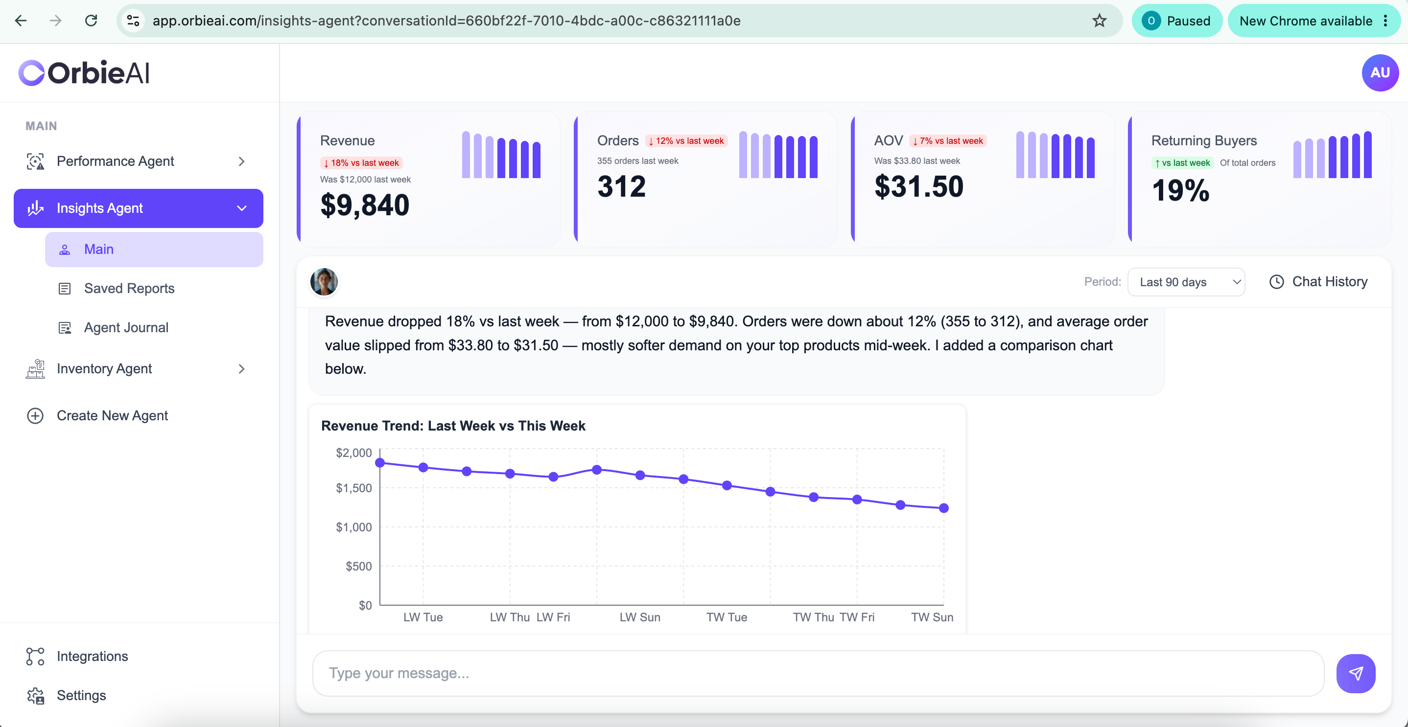1408x727 pixels.
Task: Click the AOV card value $31.50
Action: [919, 187]
